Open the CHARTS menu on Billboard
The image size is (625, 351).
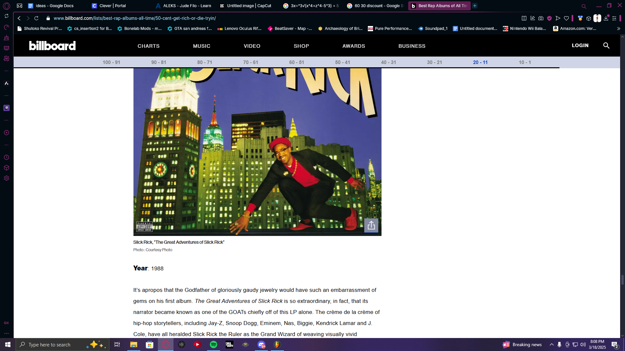point(148,46)
